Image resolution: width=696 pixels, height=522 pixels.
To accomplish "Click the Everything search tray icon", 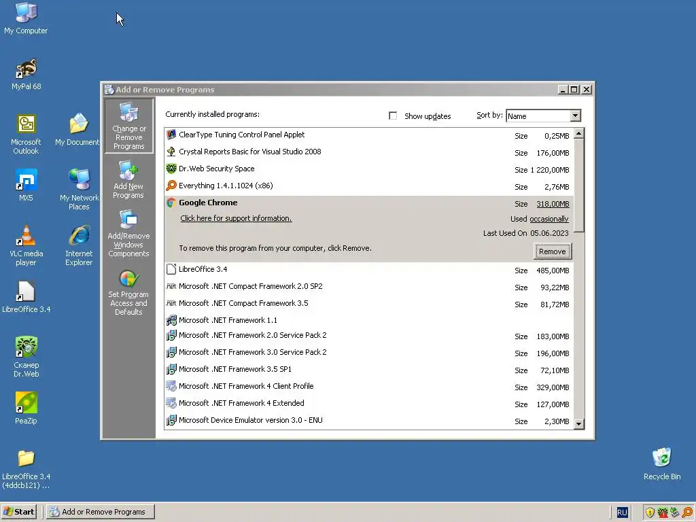I will pyautogui.click(x=687, y=512).
